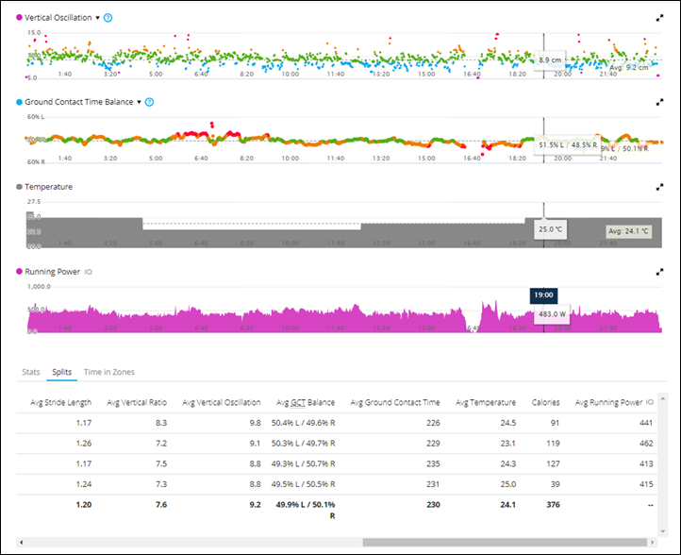Click the Running Power chart title

click(52, 272)
